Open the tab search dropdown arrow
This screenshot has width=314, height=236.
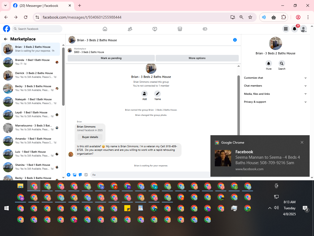point(5,6)
